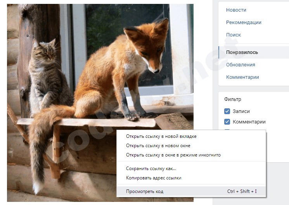Image resolution: width=289 pixels, height=205 pixels.
Task: Select Просмотреть код menu entry
Action: tap(191, 191)
